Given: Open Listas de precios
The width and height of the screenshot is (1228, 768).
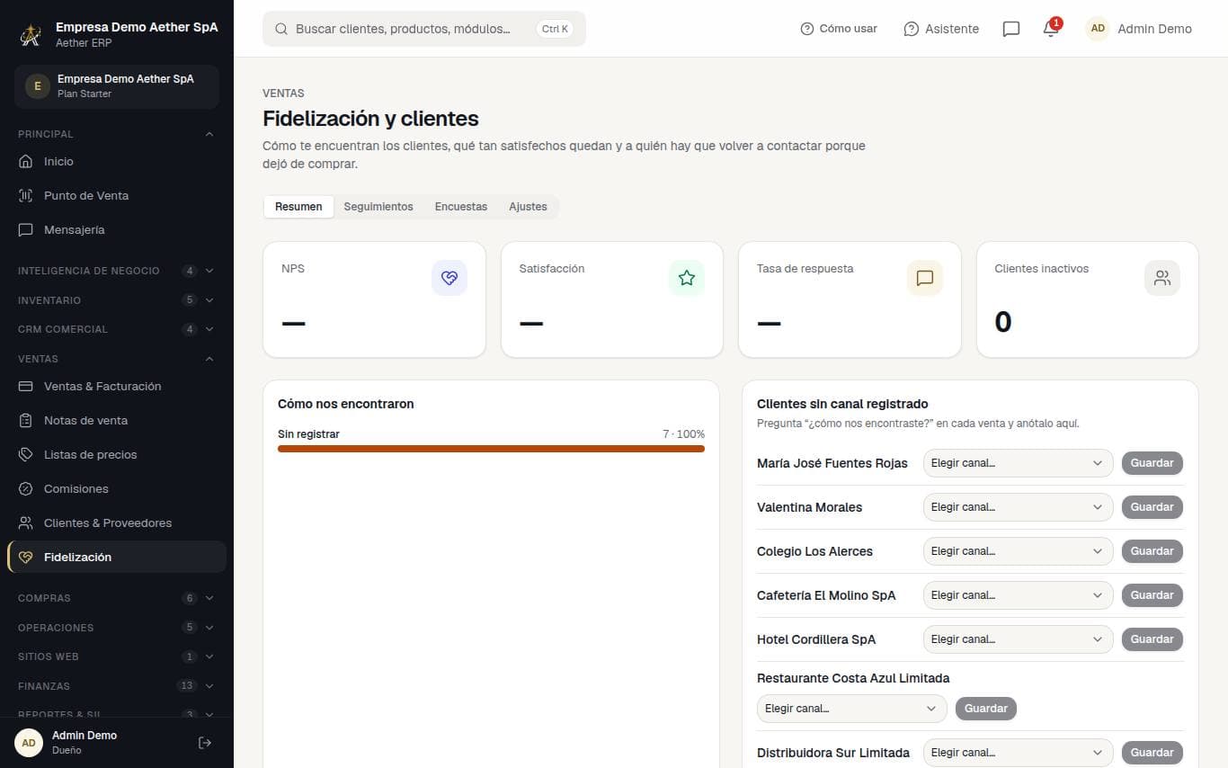Looking at the screenshot, I should [117, 455].
